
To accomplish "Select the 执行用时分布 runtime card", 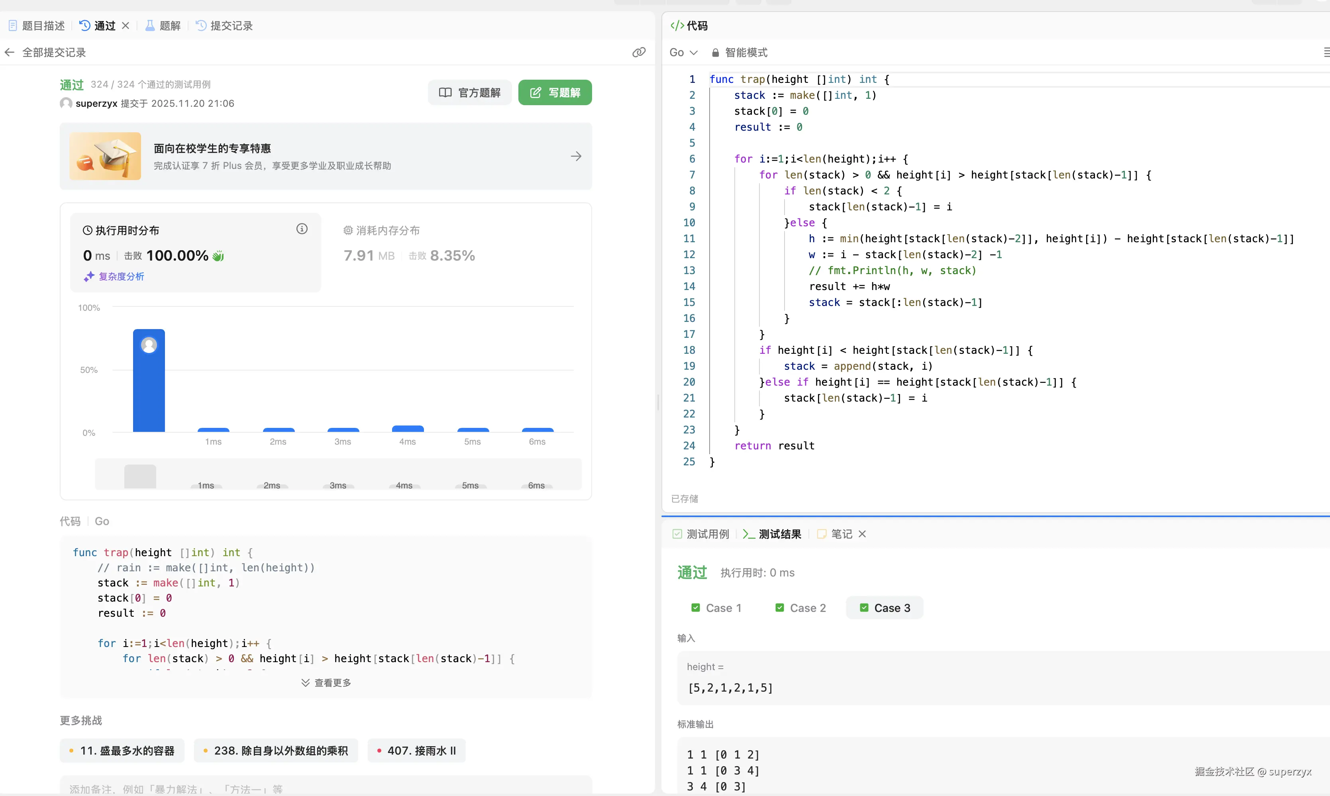I will tap(196, 252).
